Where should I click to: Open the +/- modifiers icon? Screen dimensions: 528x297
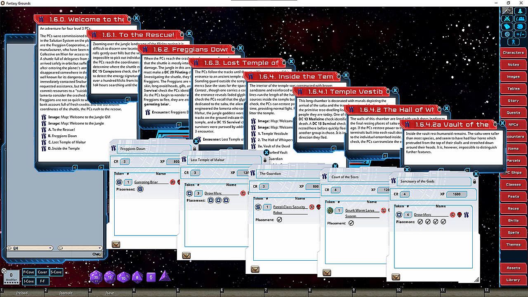[x=520, y=34]
